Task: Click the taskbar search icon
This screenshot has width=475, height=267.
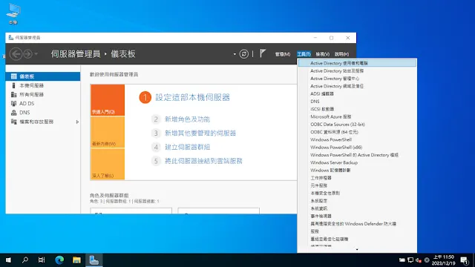Action: [x=25, y=260]
